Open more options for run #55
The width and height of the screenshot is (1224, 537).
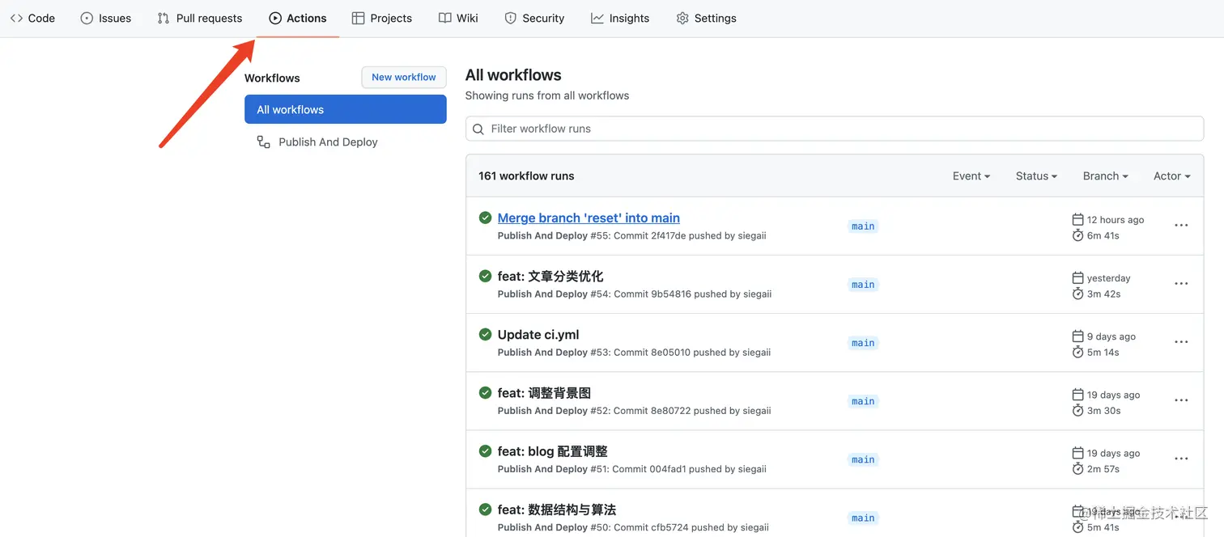point(1181,226)
